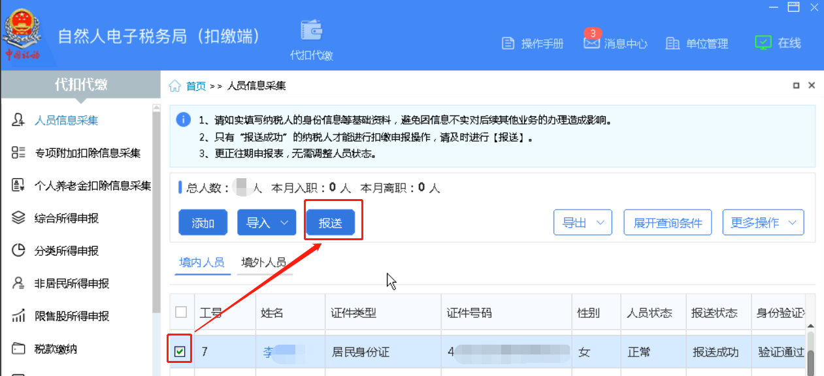Click the message badge showing 3

tap(592, 33)
